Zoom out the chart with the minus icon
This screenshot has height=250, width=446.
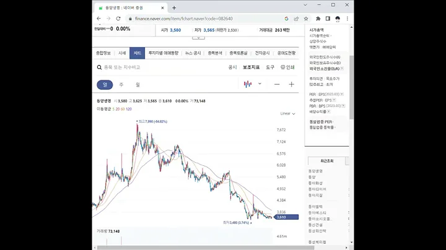277,84
